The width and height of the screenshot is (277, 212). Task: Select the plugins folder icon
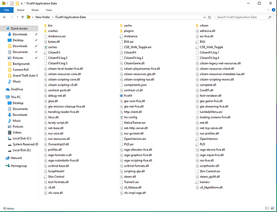tap(121, 31)
